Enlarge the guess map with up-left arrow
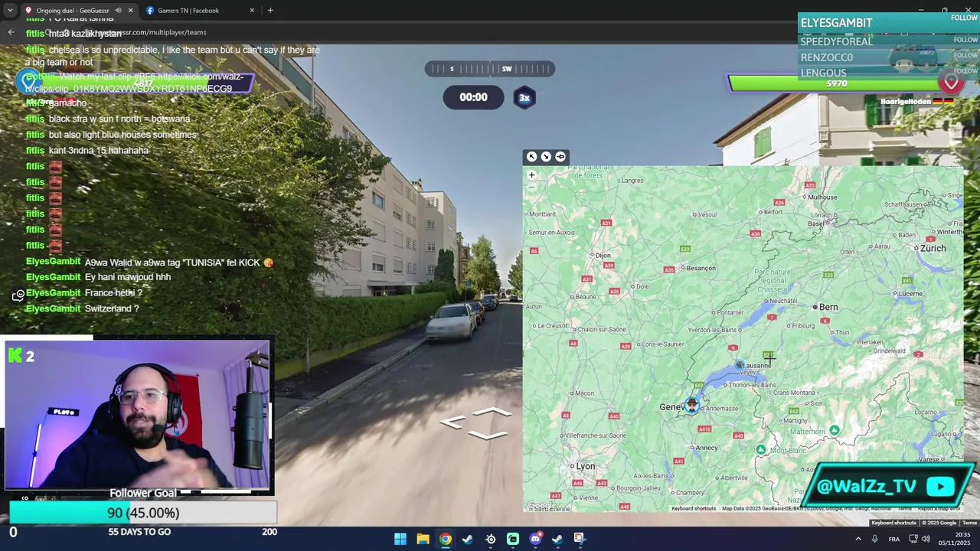The height and width of the screenshot is (551, 980). tap(531, 157)
